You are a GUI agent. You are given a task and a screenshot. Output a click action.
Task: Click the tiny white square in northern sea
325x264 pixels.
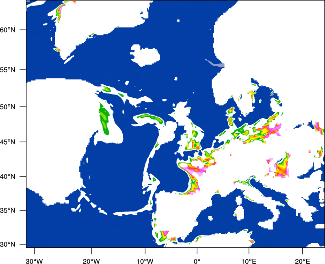178,21
